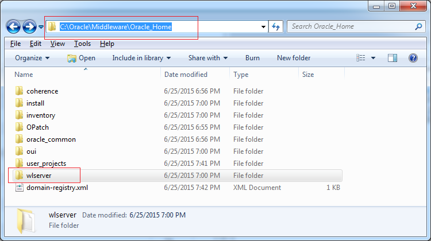
Task: Close the Explorer window
Action: coord(413,6)
